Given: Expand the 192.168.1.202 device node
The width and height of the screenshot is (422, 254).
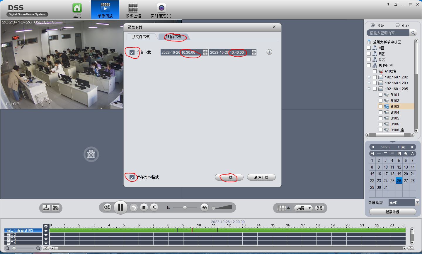Looking at the screenshot, I should point(369,77).
